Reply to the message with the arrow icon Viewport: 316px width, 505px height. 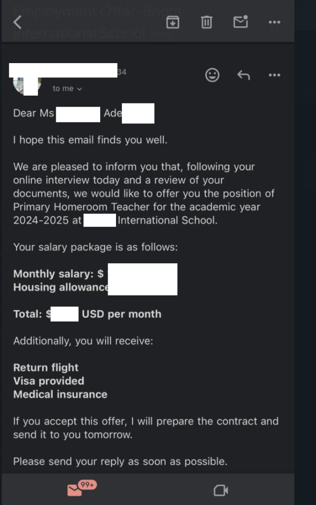coord(243,75)
